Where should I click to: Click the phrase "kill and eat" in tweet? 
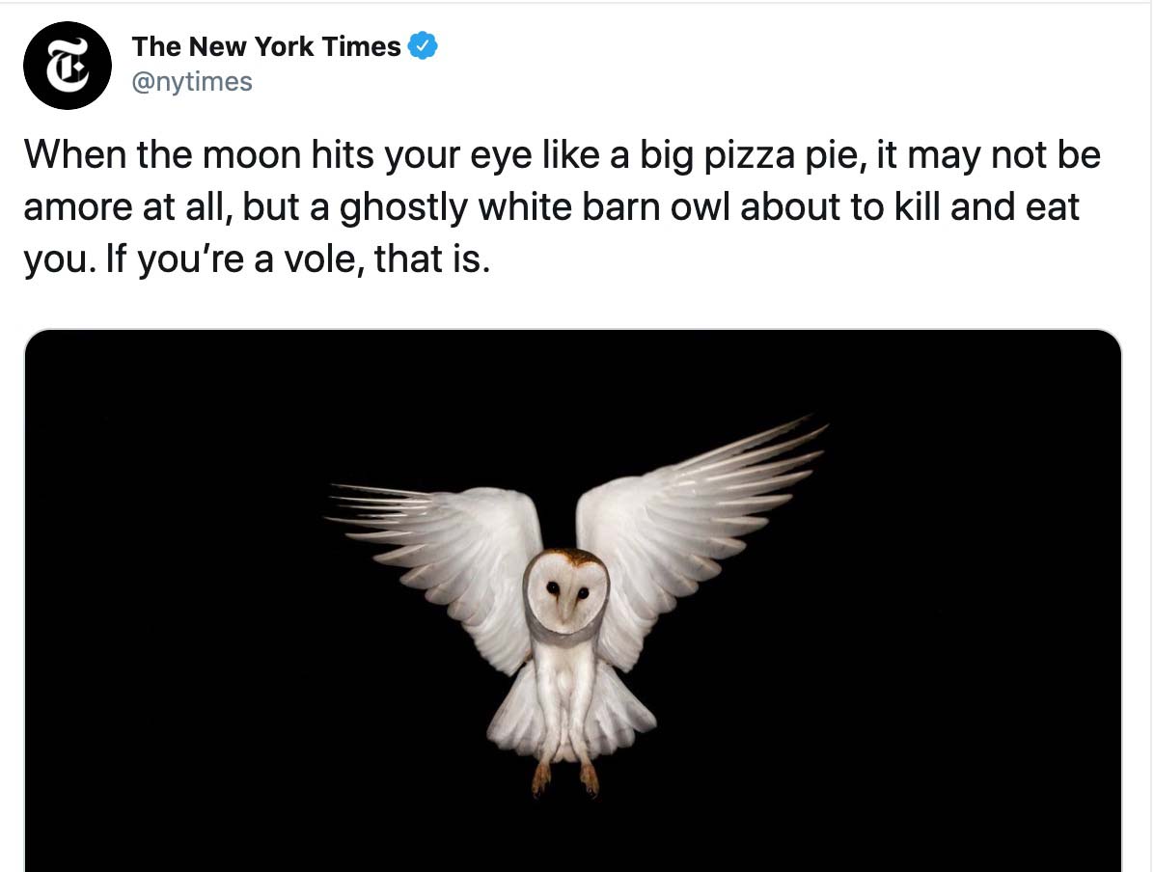tap(986, 206)
